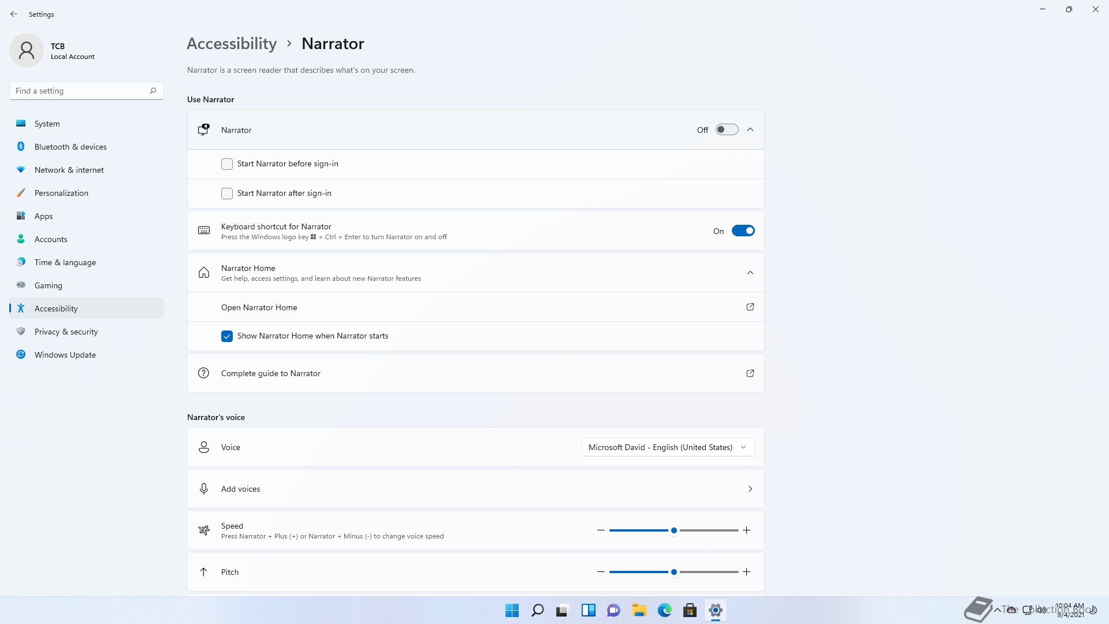The width and height of the screenshot is (1109, 624).
Task: Lower the pitch with the minus button
Action: point(601,572)
